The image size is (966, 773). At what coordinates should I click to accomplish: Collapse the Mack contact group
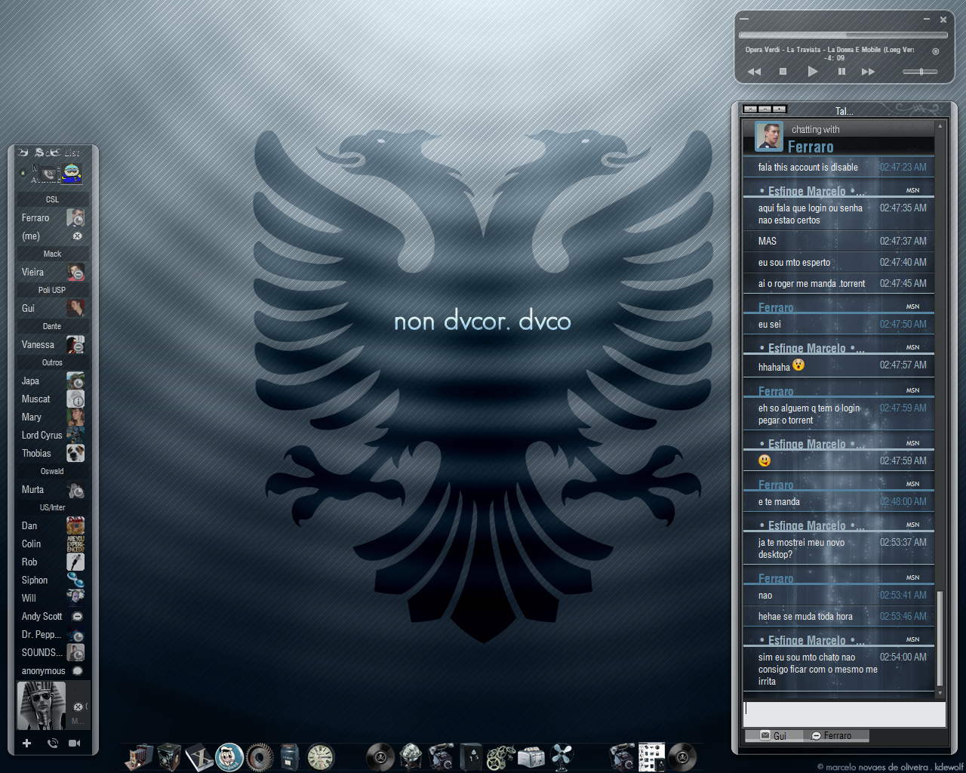52,254
